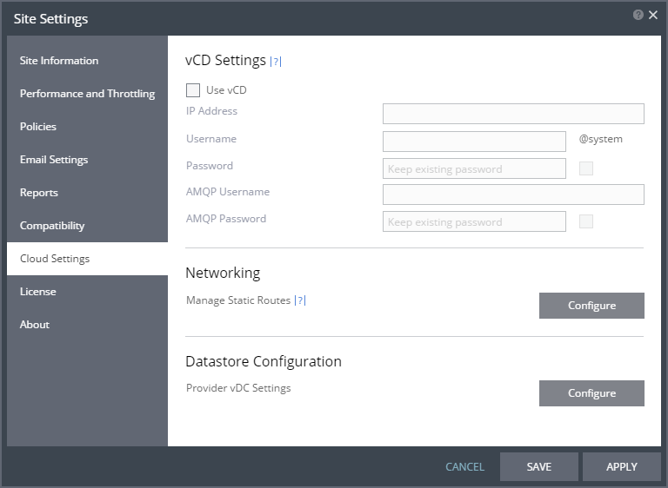Select Cloud Settings section
This screenshot has width=668, height=488.
click(x=87, y=259)
